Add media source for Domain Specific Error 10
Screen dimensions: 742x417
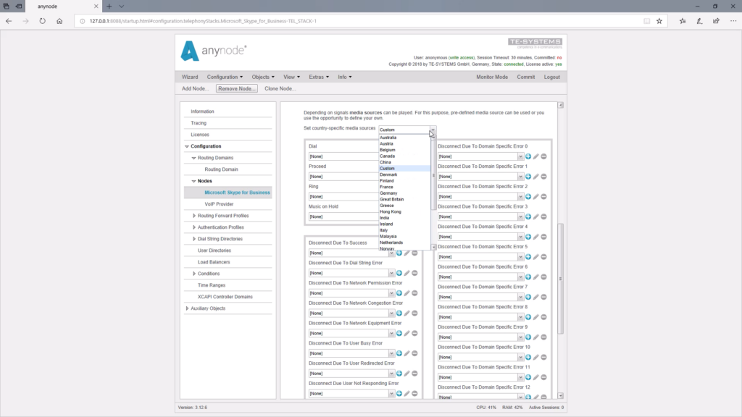pyautogui.click(x=528, y=358)
